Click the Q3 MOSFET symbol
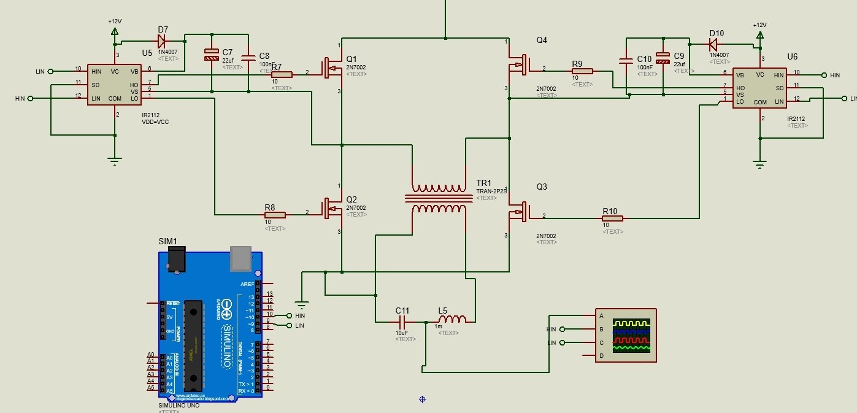Viewport: 857px width, 413px height. [519, 212]
